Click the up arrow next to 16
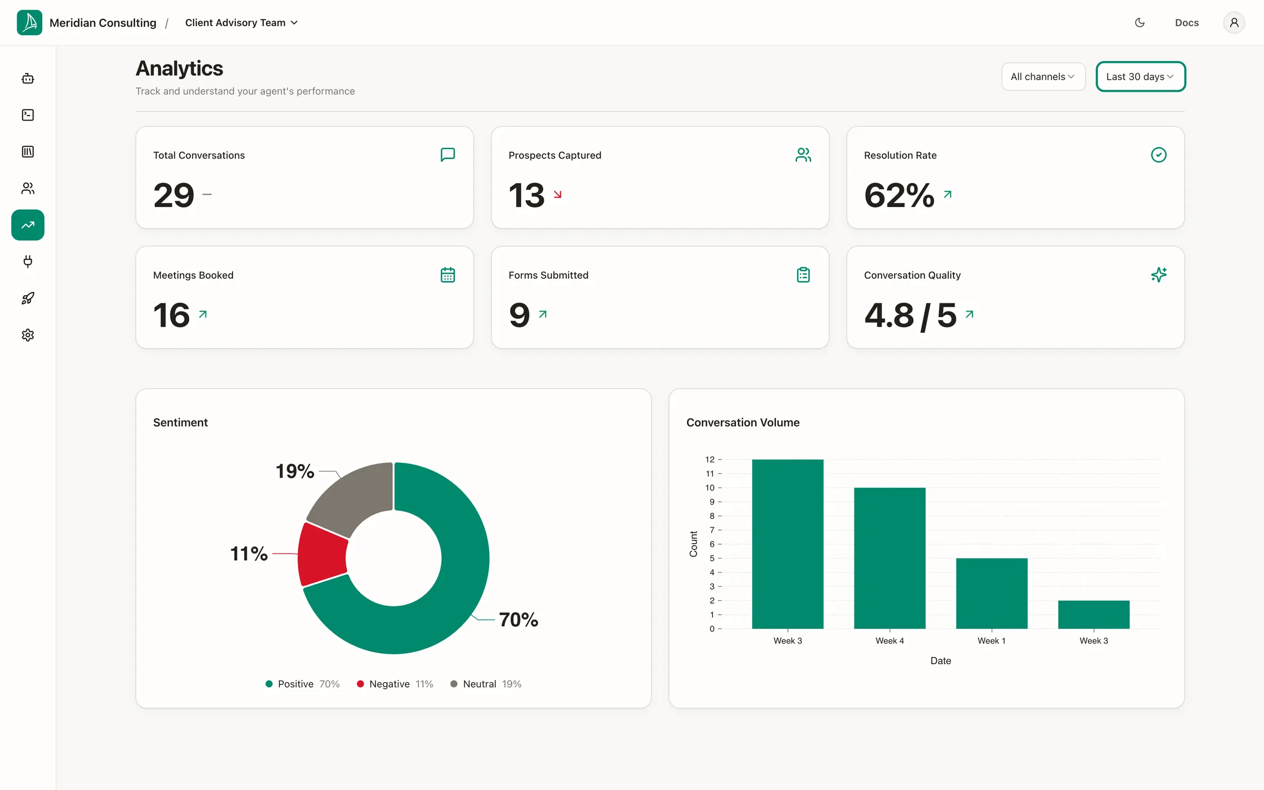Viewport: 1264px width, 790px height. click(x=203, y=314)
